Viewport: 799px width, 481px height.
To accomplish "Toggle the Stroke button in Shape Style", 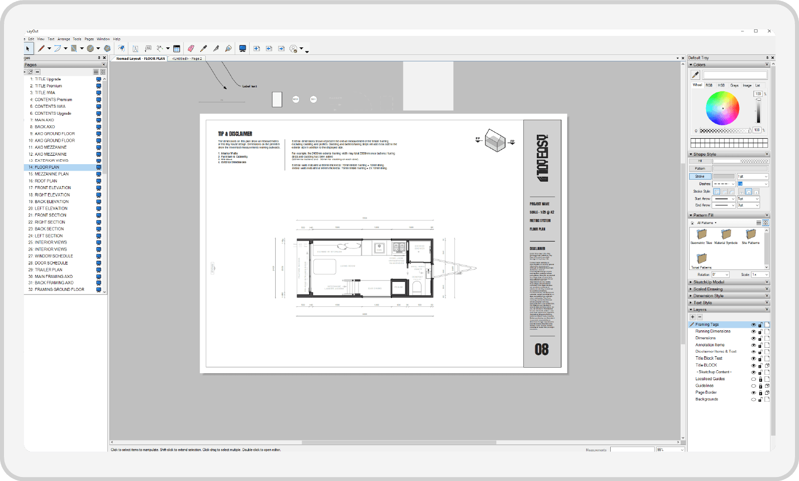I will [700, 177].
